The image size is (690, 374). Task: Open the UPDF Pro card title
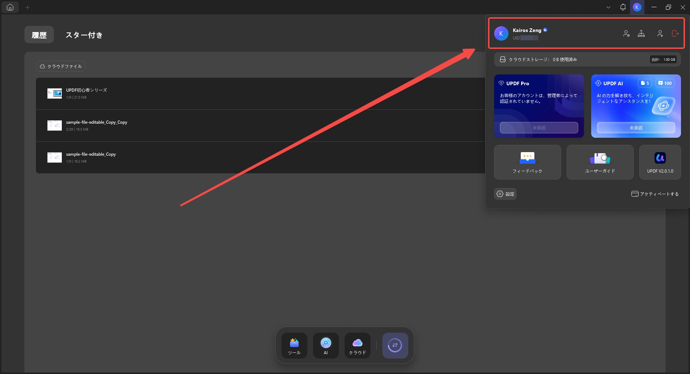(x=517, y=83)
